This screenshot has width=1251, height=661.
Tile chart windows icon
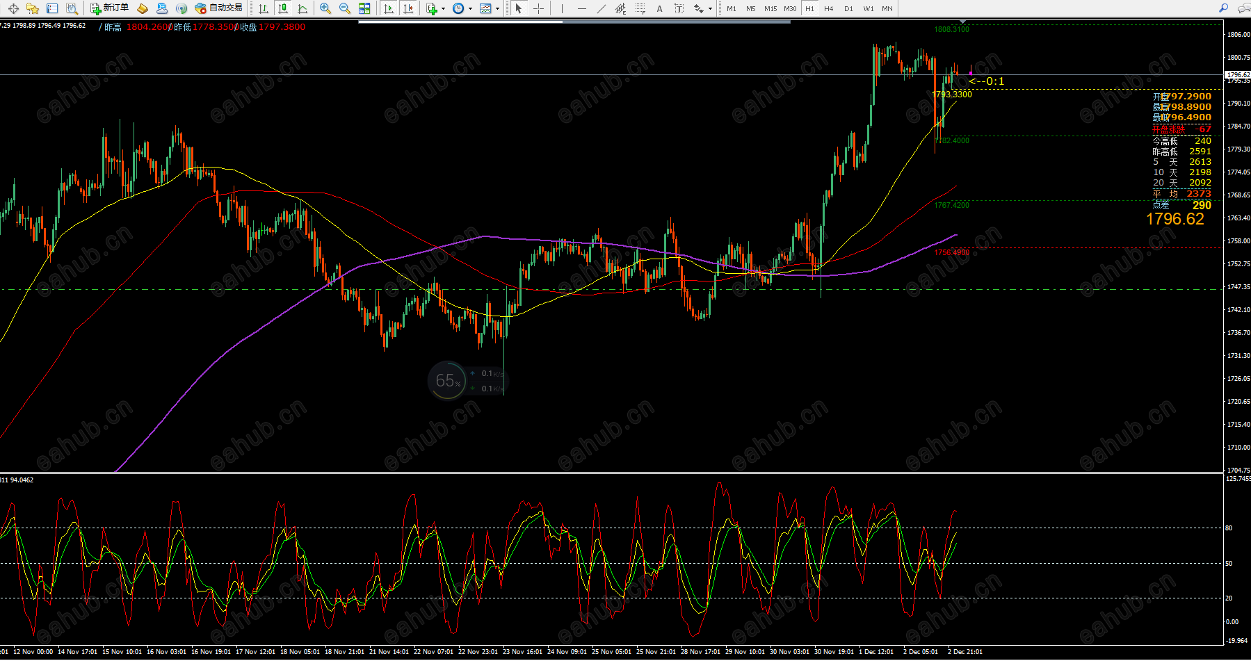pyautogui.click(x=364, y=8)
